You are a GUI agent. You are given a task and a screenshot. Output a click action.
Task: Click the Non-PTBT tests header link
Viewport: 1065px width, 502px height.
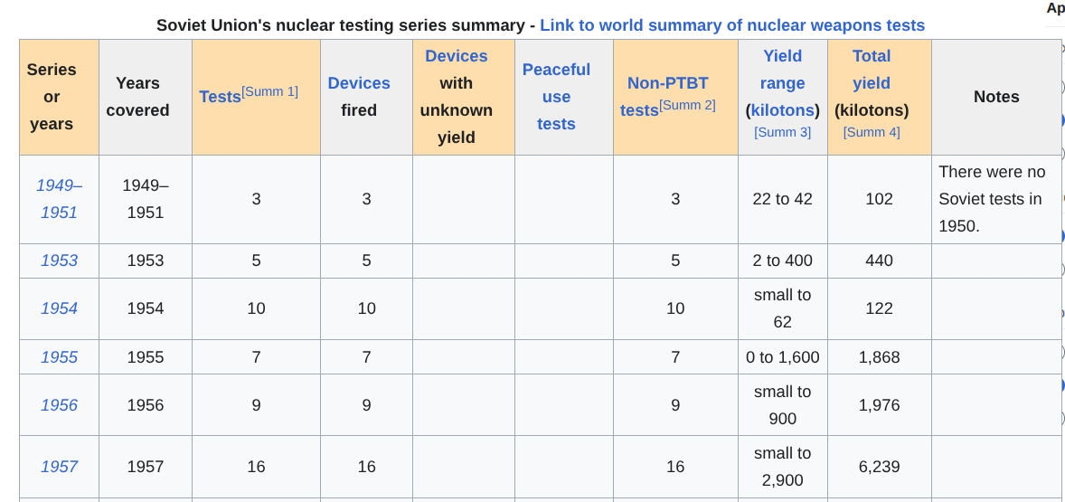coord(667,83)
